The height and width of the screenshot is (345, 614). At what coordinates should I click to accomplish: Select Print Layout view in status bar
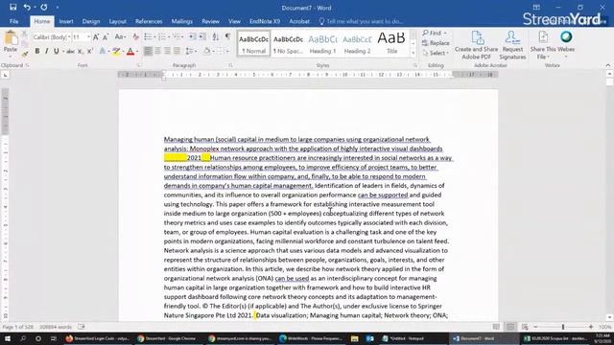point(510,327)
